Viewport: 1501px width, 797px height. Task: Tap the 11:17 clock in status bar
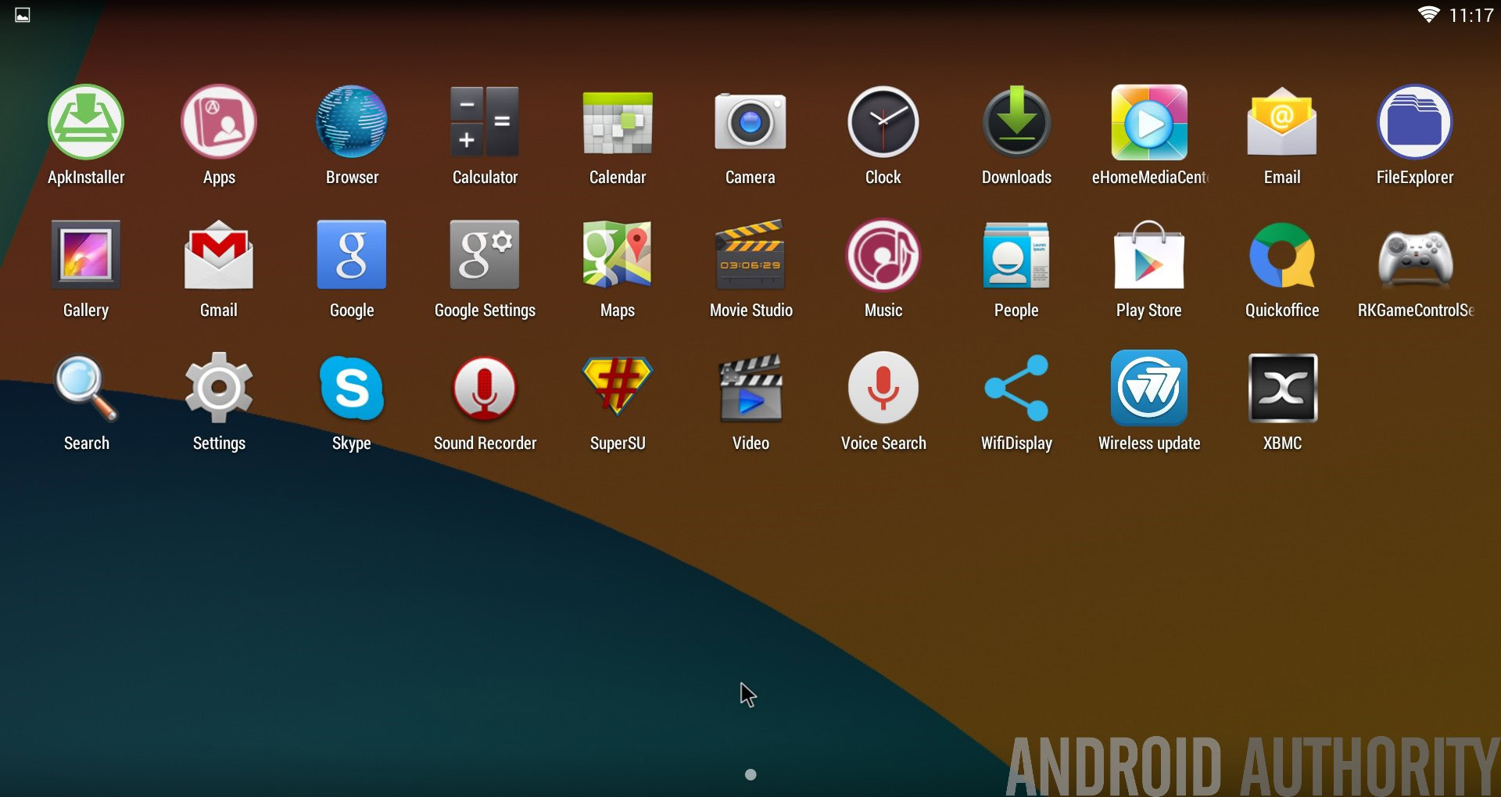[1471, 15]
